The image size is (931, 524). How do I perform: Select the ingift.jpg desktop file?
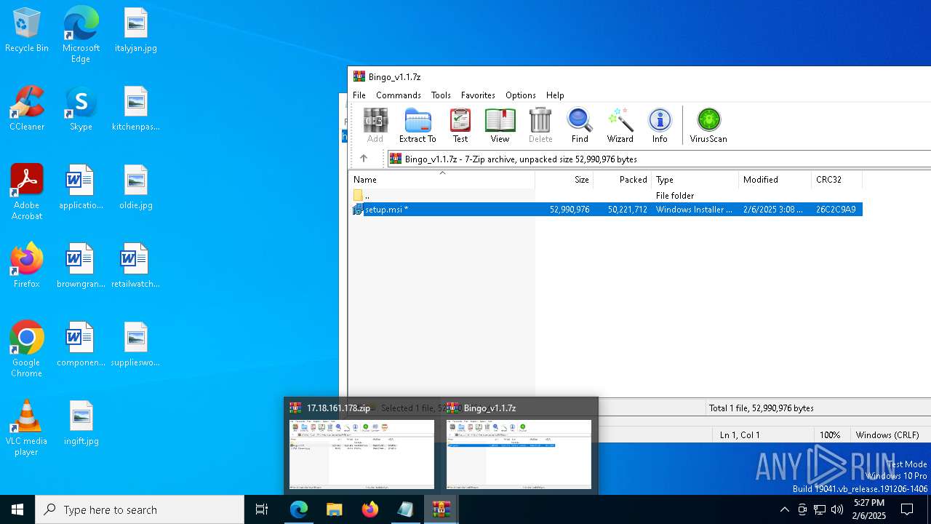(81, 424)
